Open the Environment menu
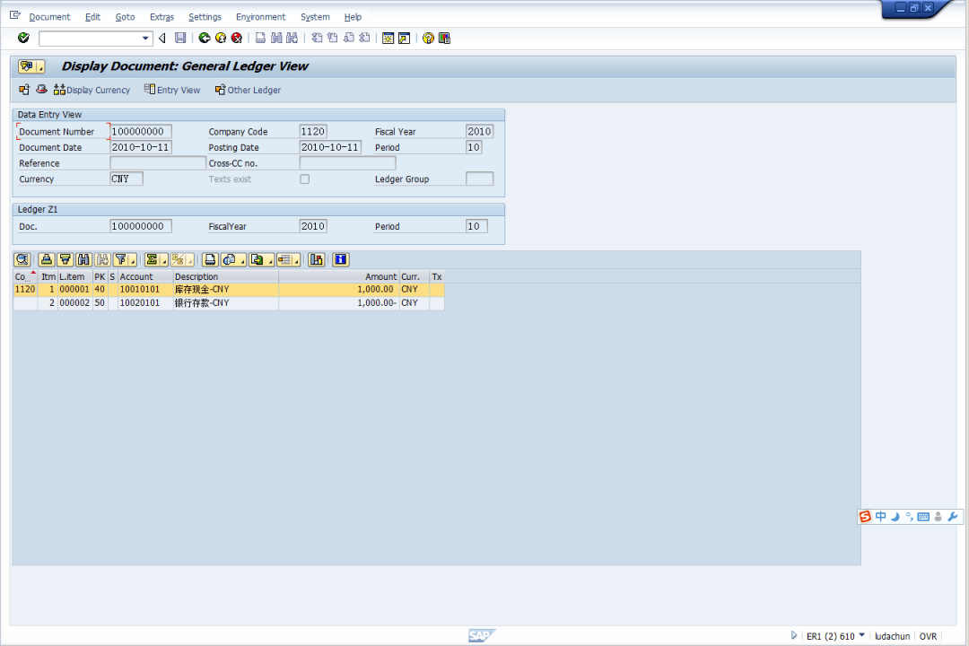The height and width of the screenshot is (646, 969). coord(260,17)
